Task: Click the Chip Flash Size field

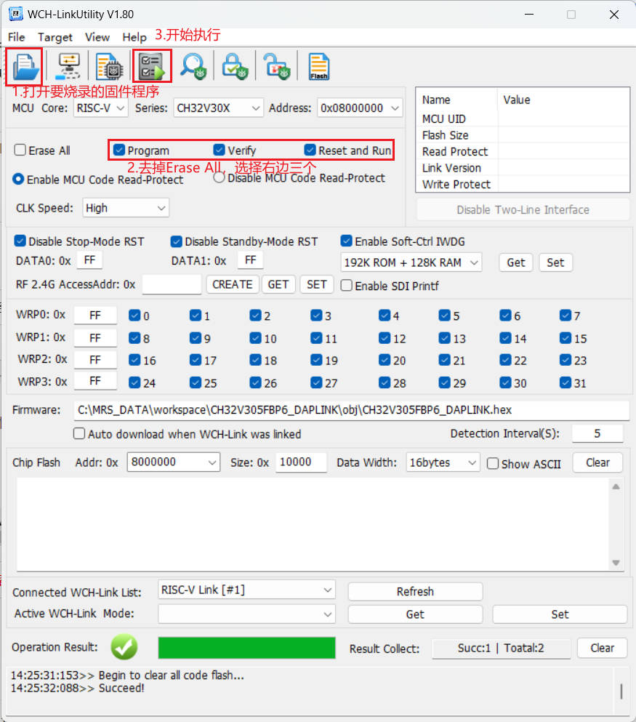Action: 301,462
